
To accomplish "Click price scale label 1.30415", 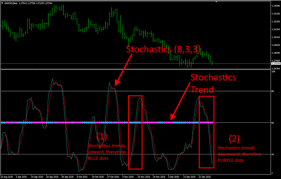I will coord(276,37).
